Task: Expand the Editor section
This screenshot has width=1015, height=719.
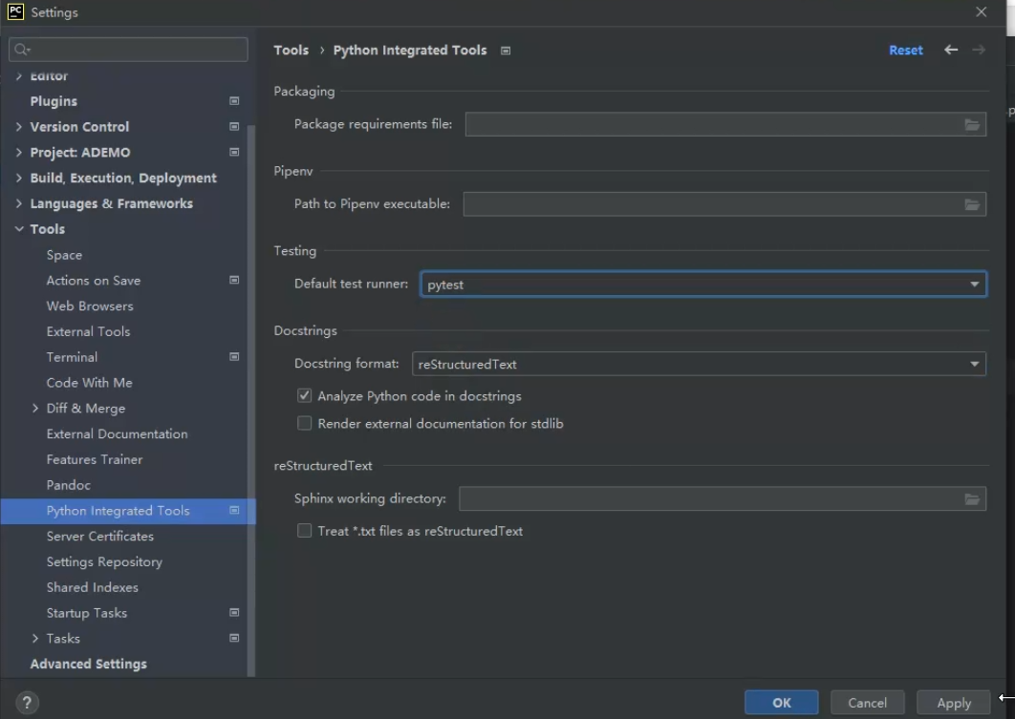Action: 19,75
